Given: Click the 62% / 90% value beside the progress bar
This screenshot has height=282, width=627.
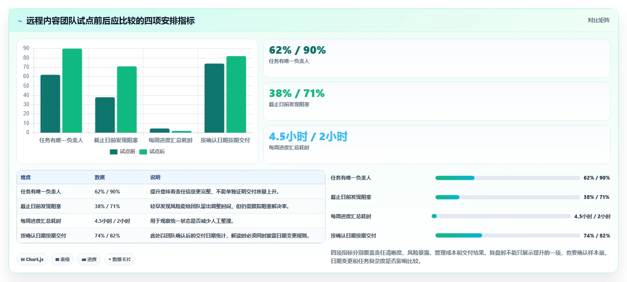Looking at the screenshot, I should [597, 178].
